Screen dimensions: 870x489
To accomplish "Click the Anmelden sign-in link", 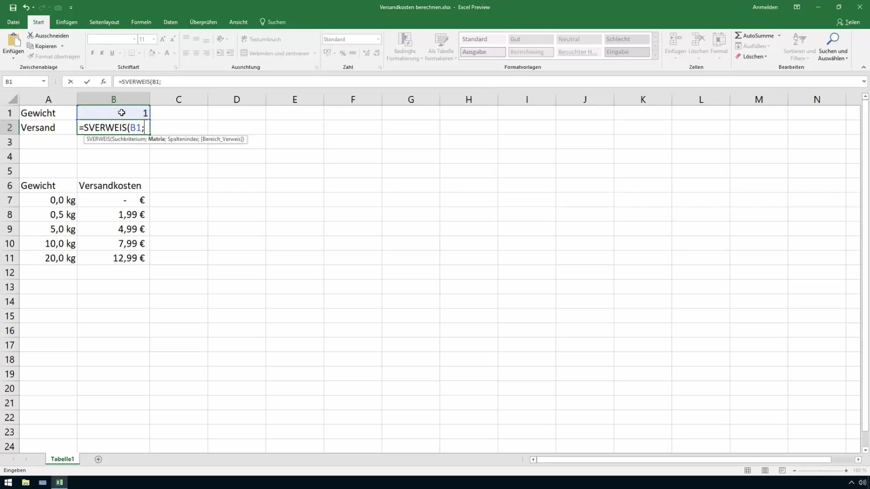I will click(x=765, y=7).
